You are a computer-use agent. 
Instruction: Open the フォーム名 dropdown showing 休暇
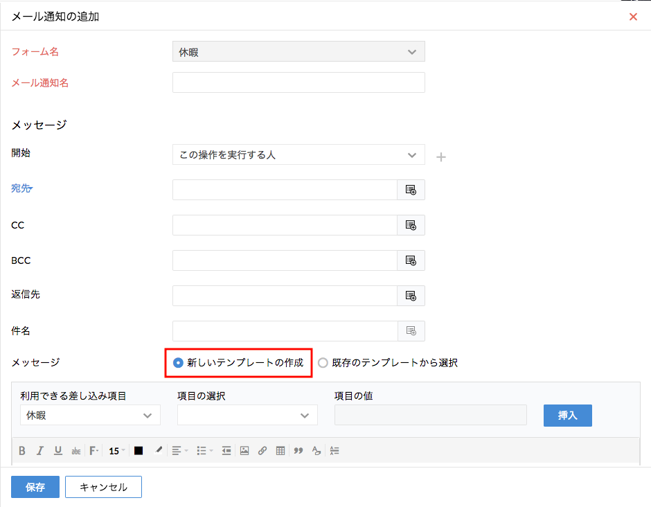coord(298,52)
